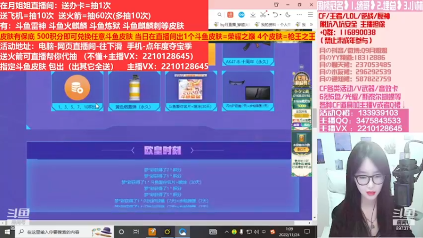This screenshot has width=423, height=238.
Task: Click the browser search magnifier icon
Action: point(219,15)
